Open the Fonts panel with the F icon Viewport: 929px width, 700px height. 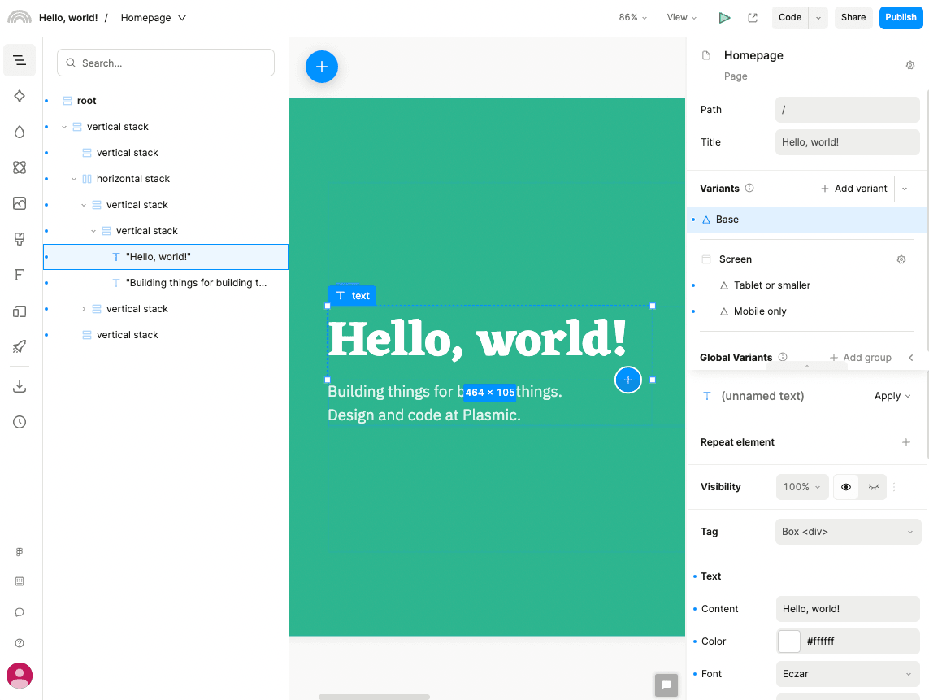point(20,275)
